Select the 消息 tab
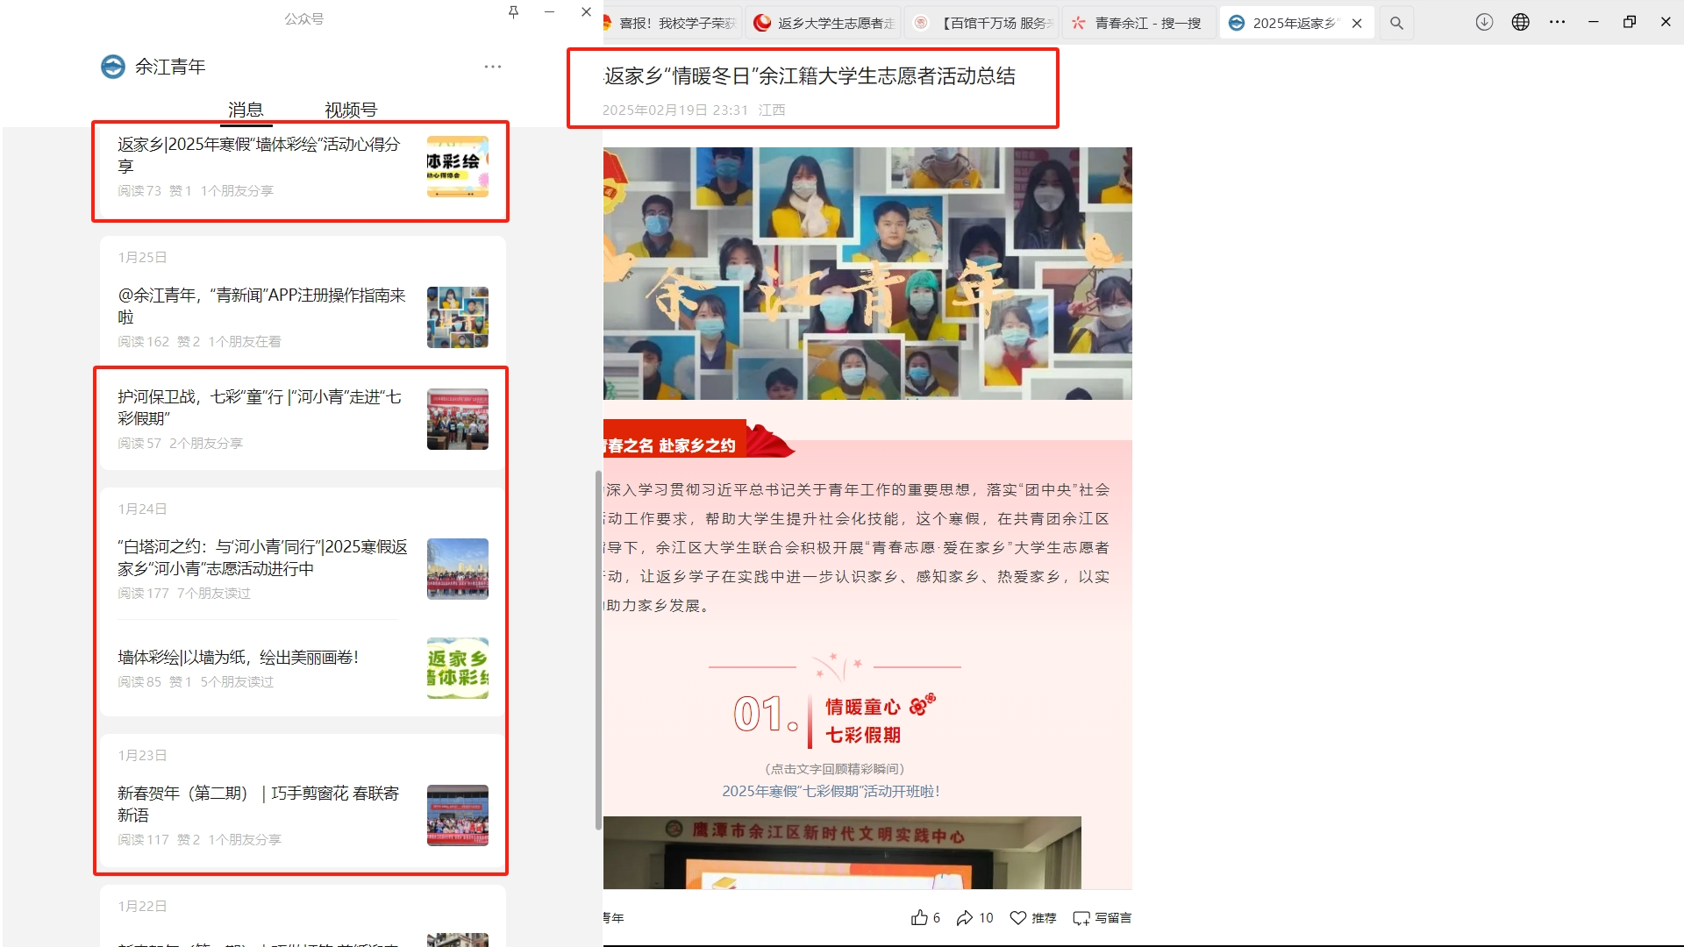Image resolution: width=1684 pixels, height=947 pixels. tap(246, 110)
